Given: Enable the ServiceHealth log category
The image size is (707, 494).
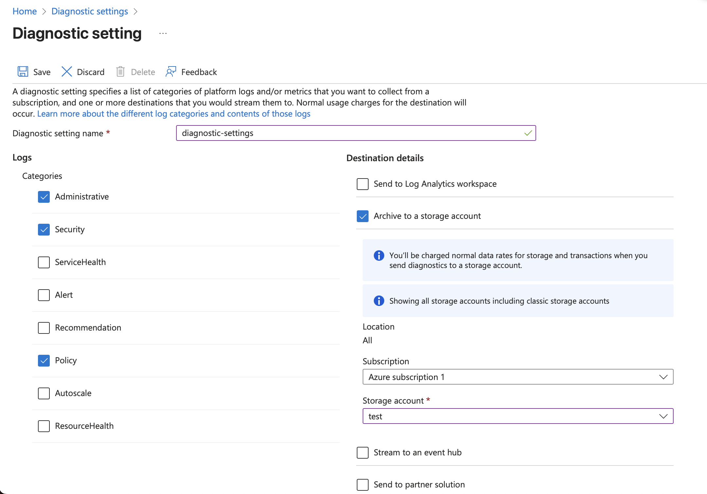Looking at the screenshot, I should click(44, 262).
